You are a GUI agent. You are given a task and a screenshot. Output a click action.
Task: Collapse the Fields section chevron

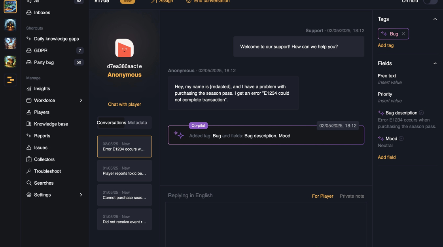[x=435, y=64]
